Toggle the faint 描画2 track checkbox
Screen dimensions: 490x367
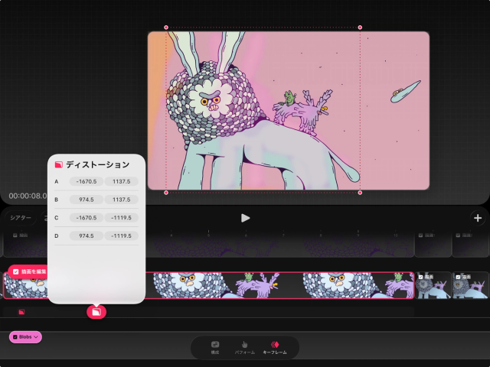pos(458,235)
